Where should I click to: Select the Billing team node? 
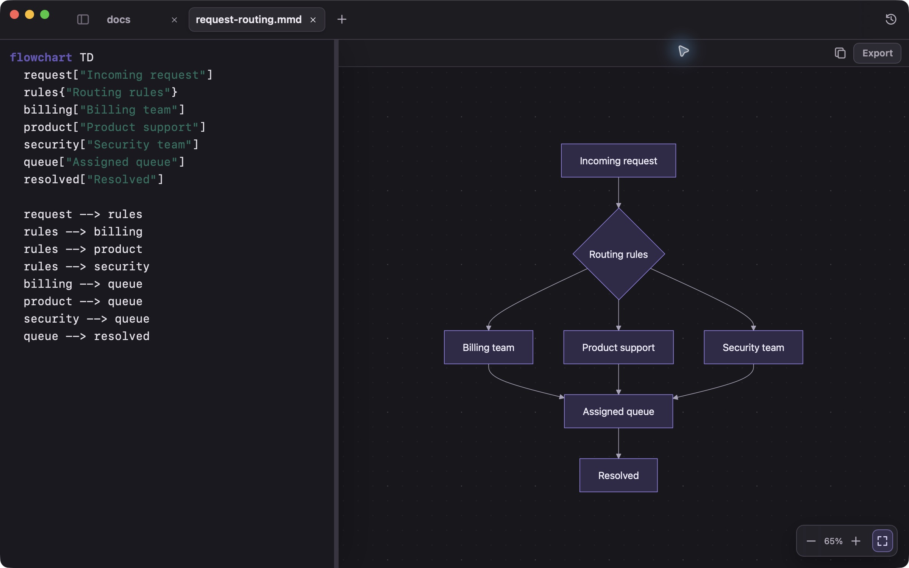(488, 347)
